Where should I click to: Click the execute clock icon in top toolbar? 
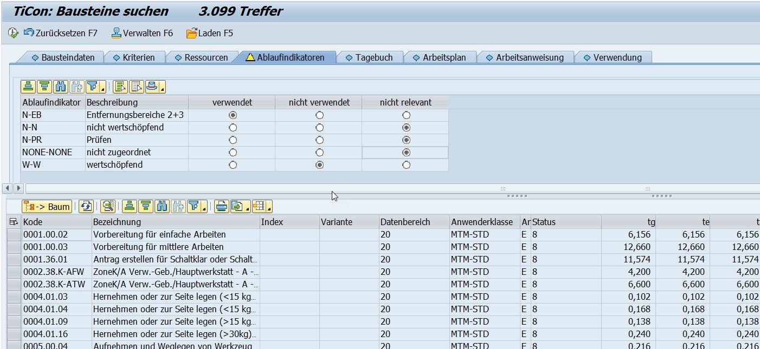coord(13,33)
